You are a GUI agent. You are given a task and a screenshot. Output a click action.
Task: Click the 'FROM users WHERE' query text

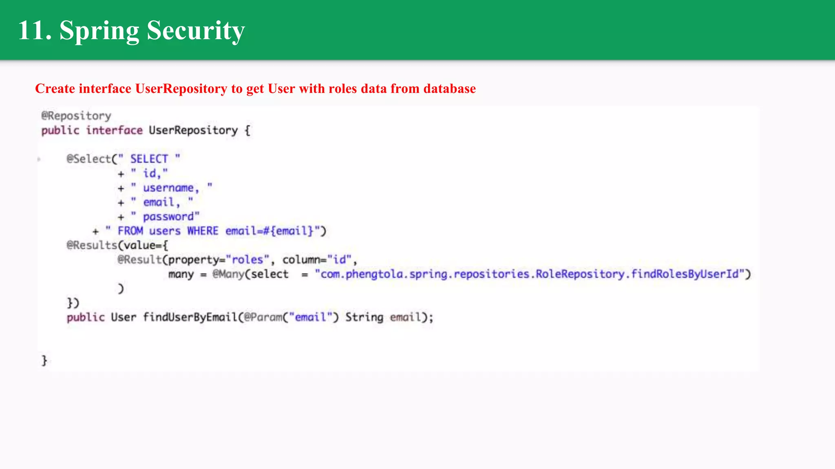click(x=168, y=231)
